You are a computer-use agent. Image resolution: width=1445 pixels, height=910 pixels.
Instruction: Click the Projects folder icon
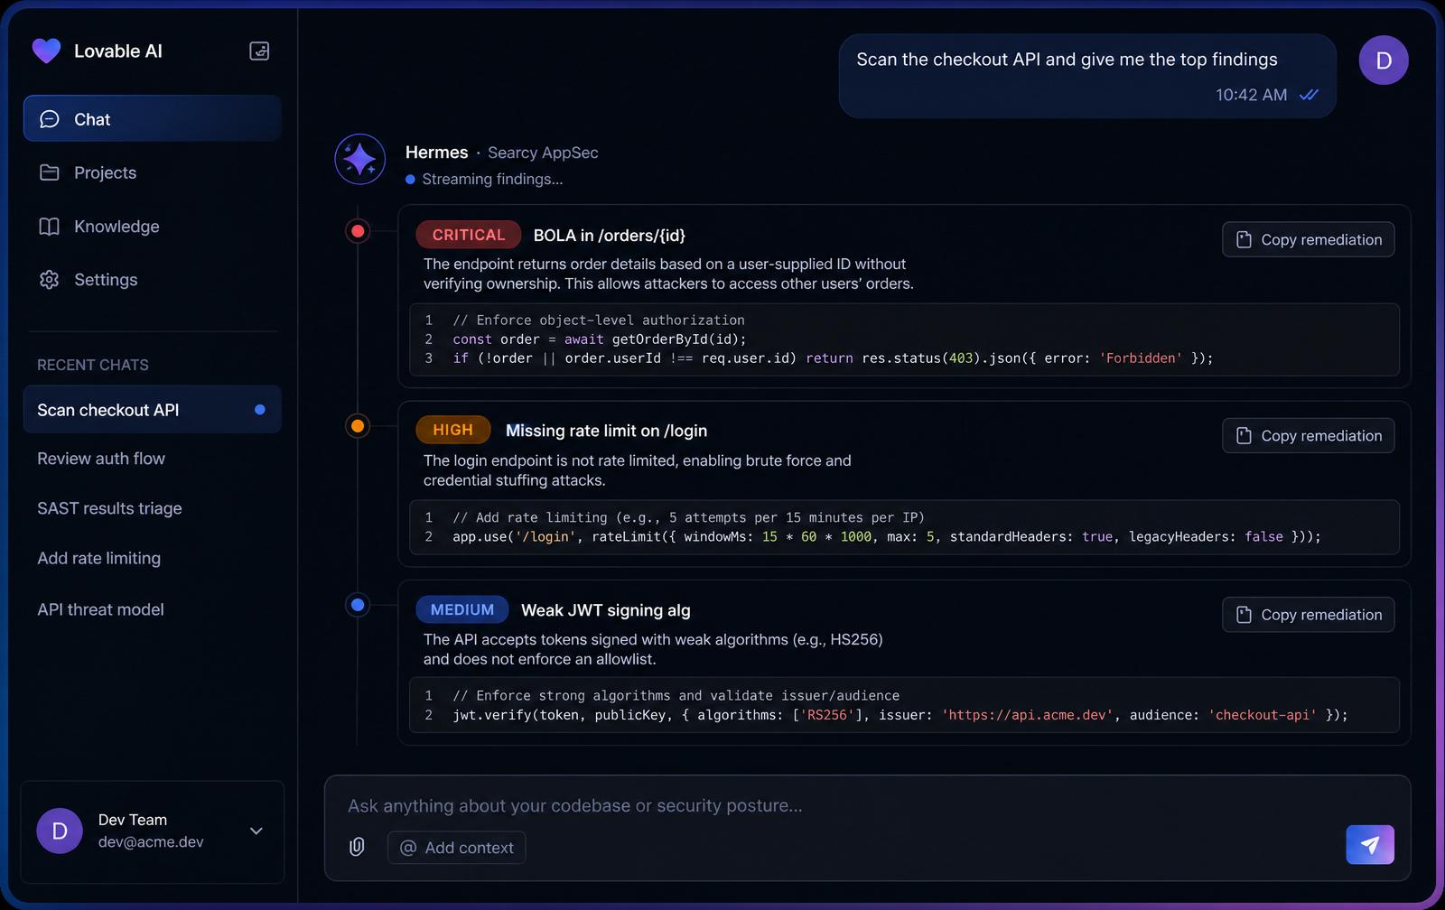(50, 172)
